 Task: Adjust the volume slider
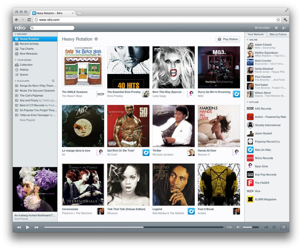click(x=250, y=227)
